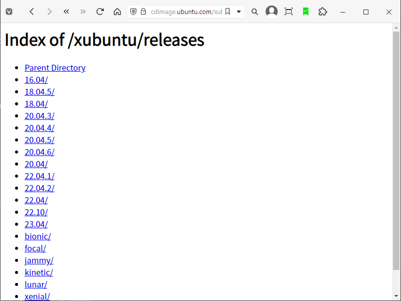
Task: Open the 20.04.3/ directory
Action: click(40, 116)
